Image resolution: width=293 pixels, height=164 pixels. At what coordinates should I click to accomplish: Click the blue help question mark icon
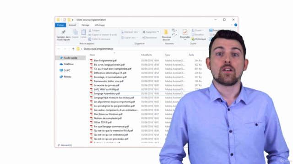tap(236, 25)
